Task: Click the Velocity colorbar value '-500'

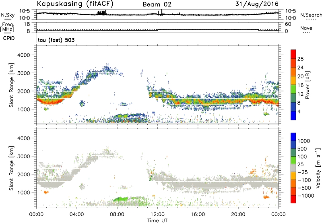Action: click(304, 188)
